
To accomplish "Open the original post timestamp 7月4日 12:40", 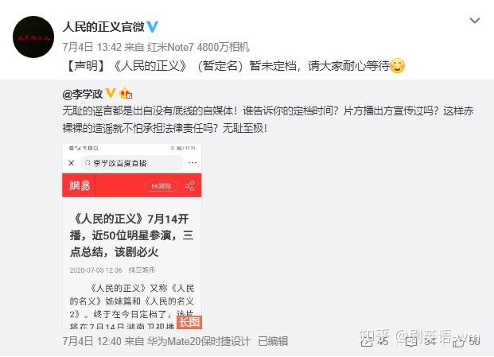I will tap(91, 341).
